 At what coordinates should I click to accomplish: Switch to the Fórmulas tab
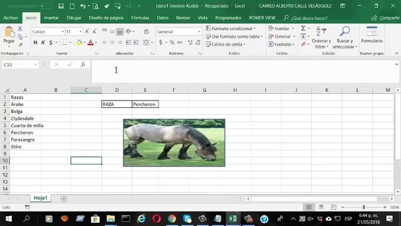coord(140,18)
